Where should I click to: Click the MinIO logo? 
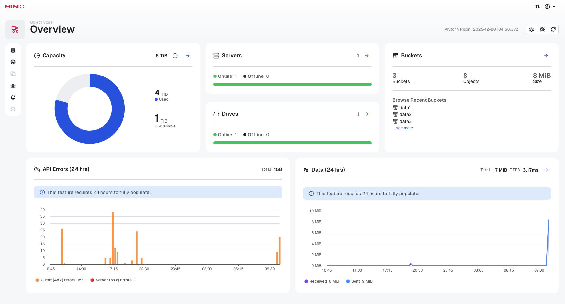[15, 7]
